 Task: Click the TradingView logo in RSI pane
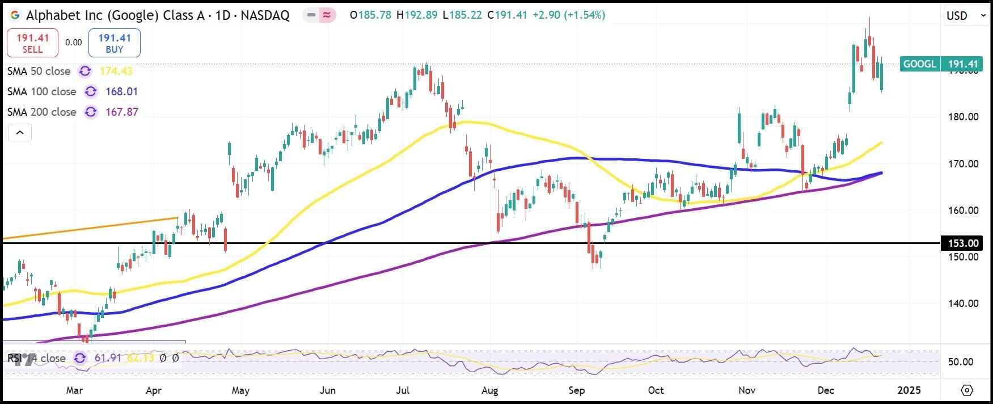pos(22,359)
